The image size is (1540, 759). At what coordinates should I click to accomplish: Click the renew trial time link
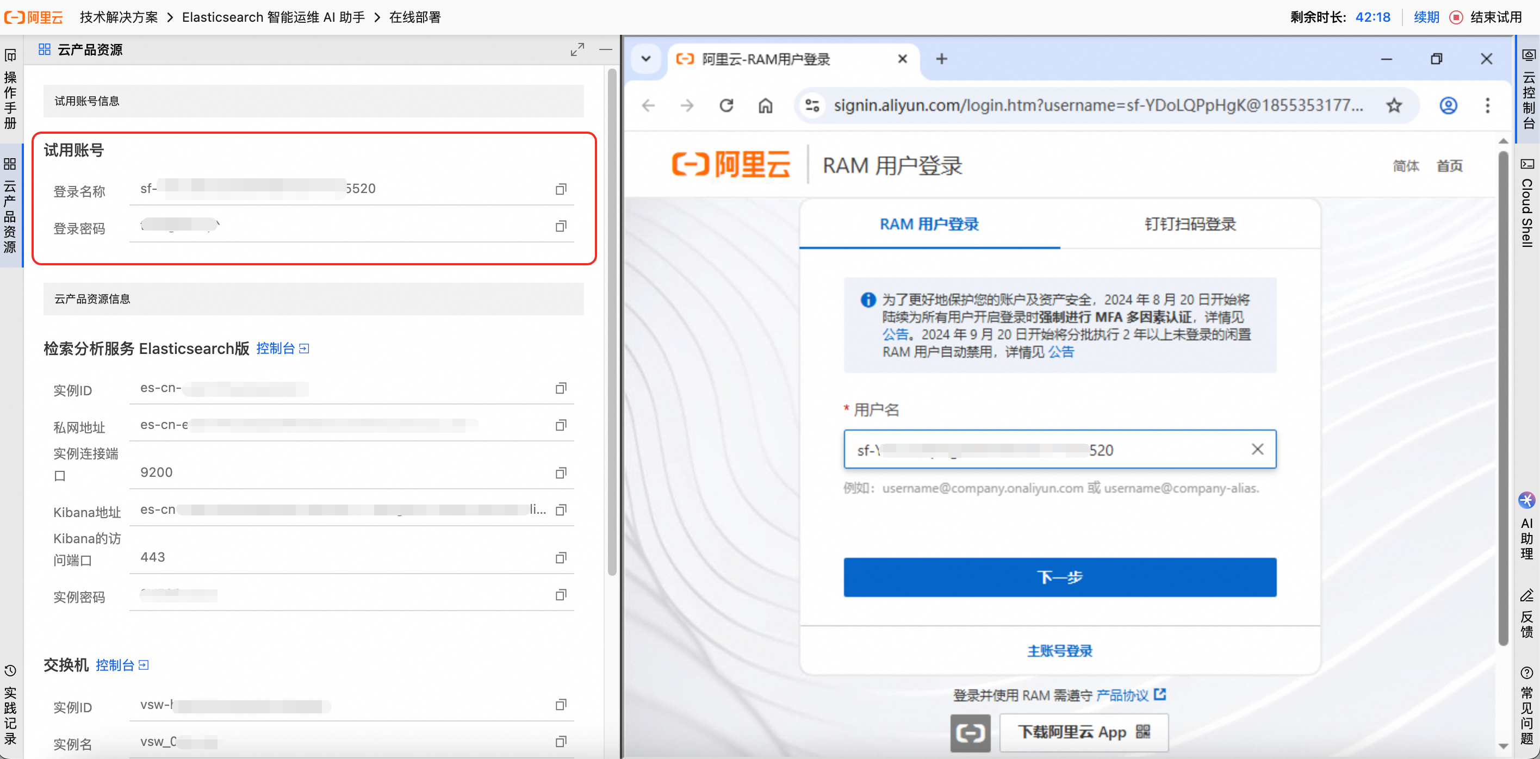pyautogui.click(x=1426, y=17)
